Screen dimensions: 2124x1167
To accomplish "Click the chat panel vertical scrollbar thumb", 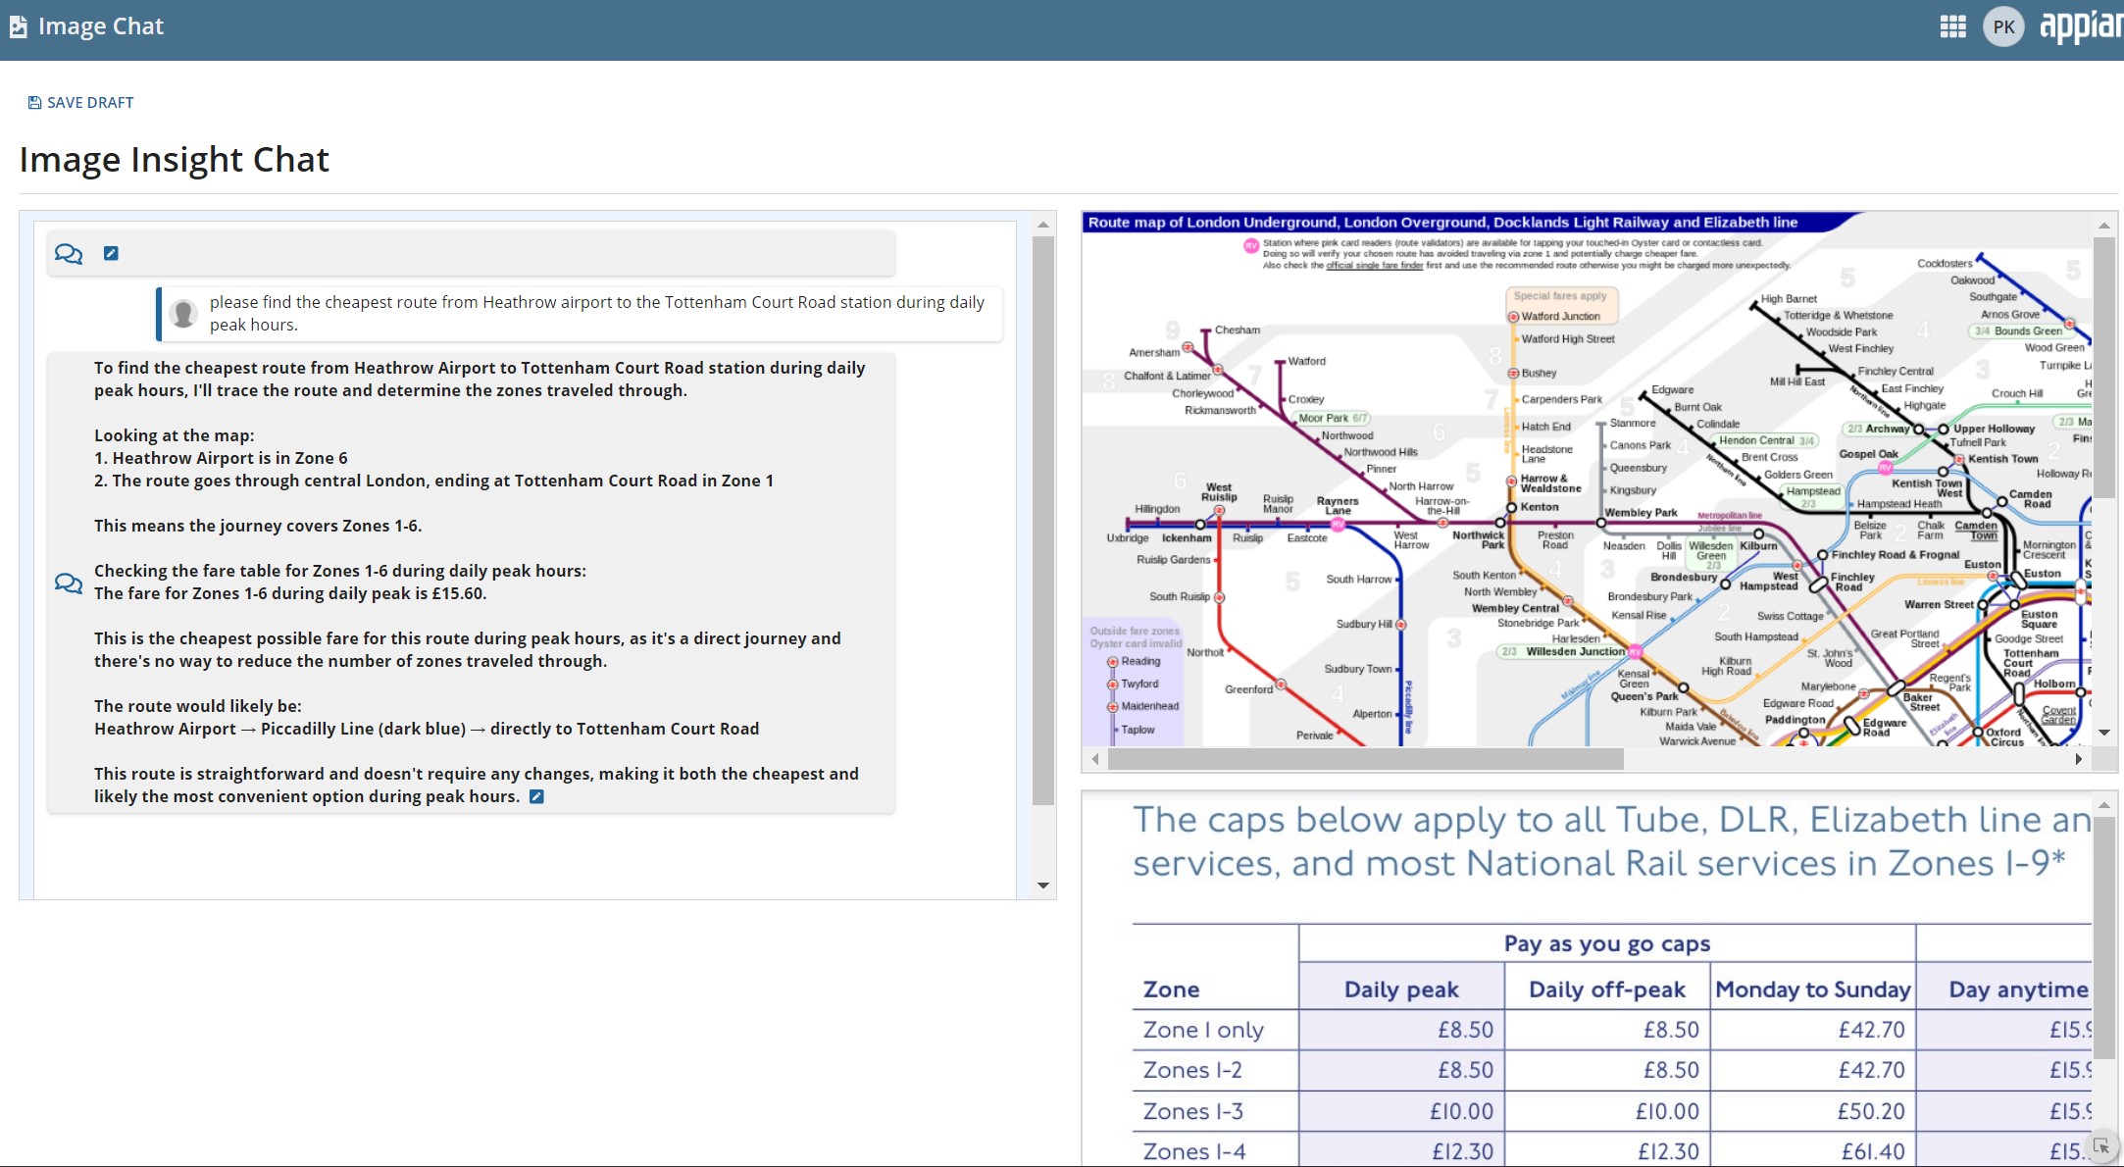I will coord(1043,521).
